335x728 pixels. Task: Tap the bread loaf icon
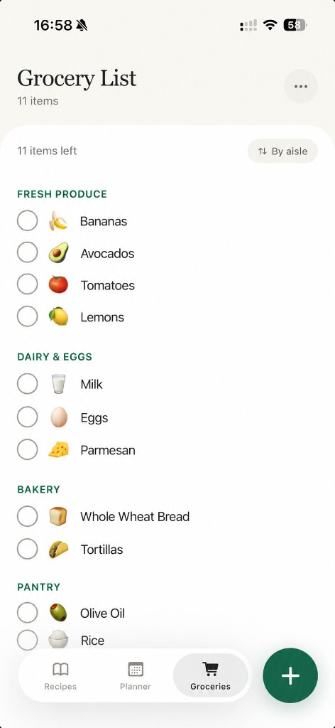point(58,516)
